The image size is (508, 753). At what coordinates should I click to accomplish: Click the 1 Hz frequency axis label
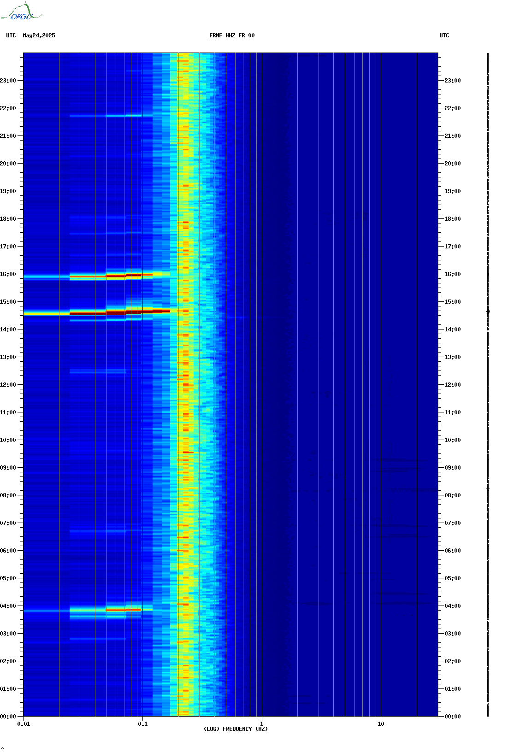point(262,724)
